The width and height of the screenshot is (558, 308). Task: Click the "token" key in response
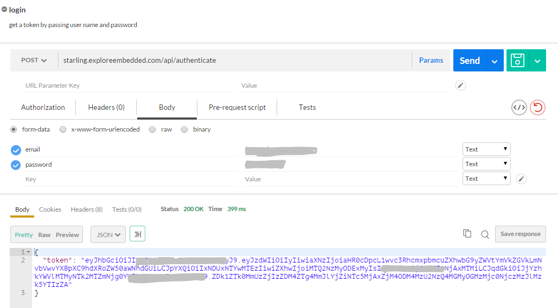pos(57,260)
